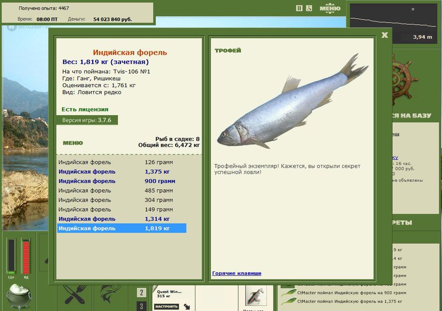Click the orange Индийская форель title
This screenshot has width=442, height=311.
point(130,52)
